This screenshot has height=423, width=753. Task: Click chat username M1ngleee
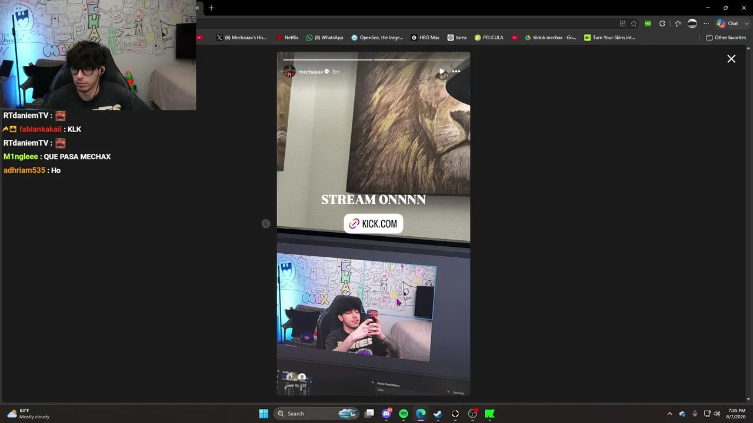point(21,157)
